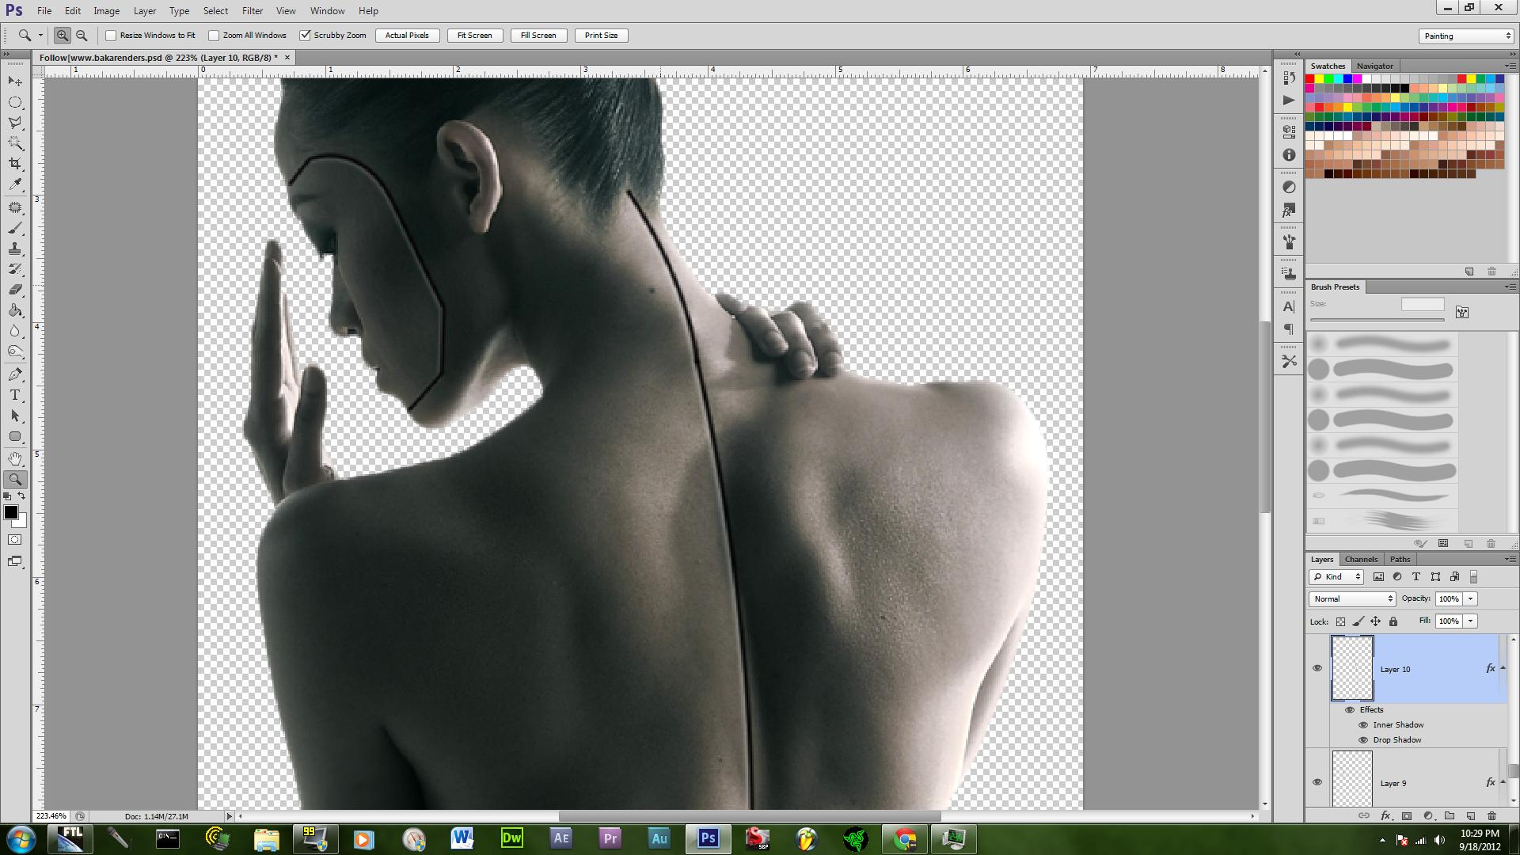The width and height of the screenshot is (1520, 855).
Task: Open the Normal blend mode dropdown
Action: (x=1352, y=599)
